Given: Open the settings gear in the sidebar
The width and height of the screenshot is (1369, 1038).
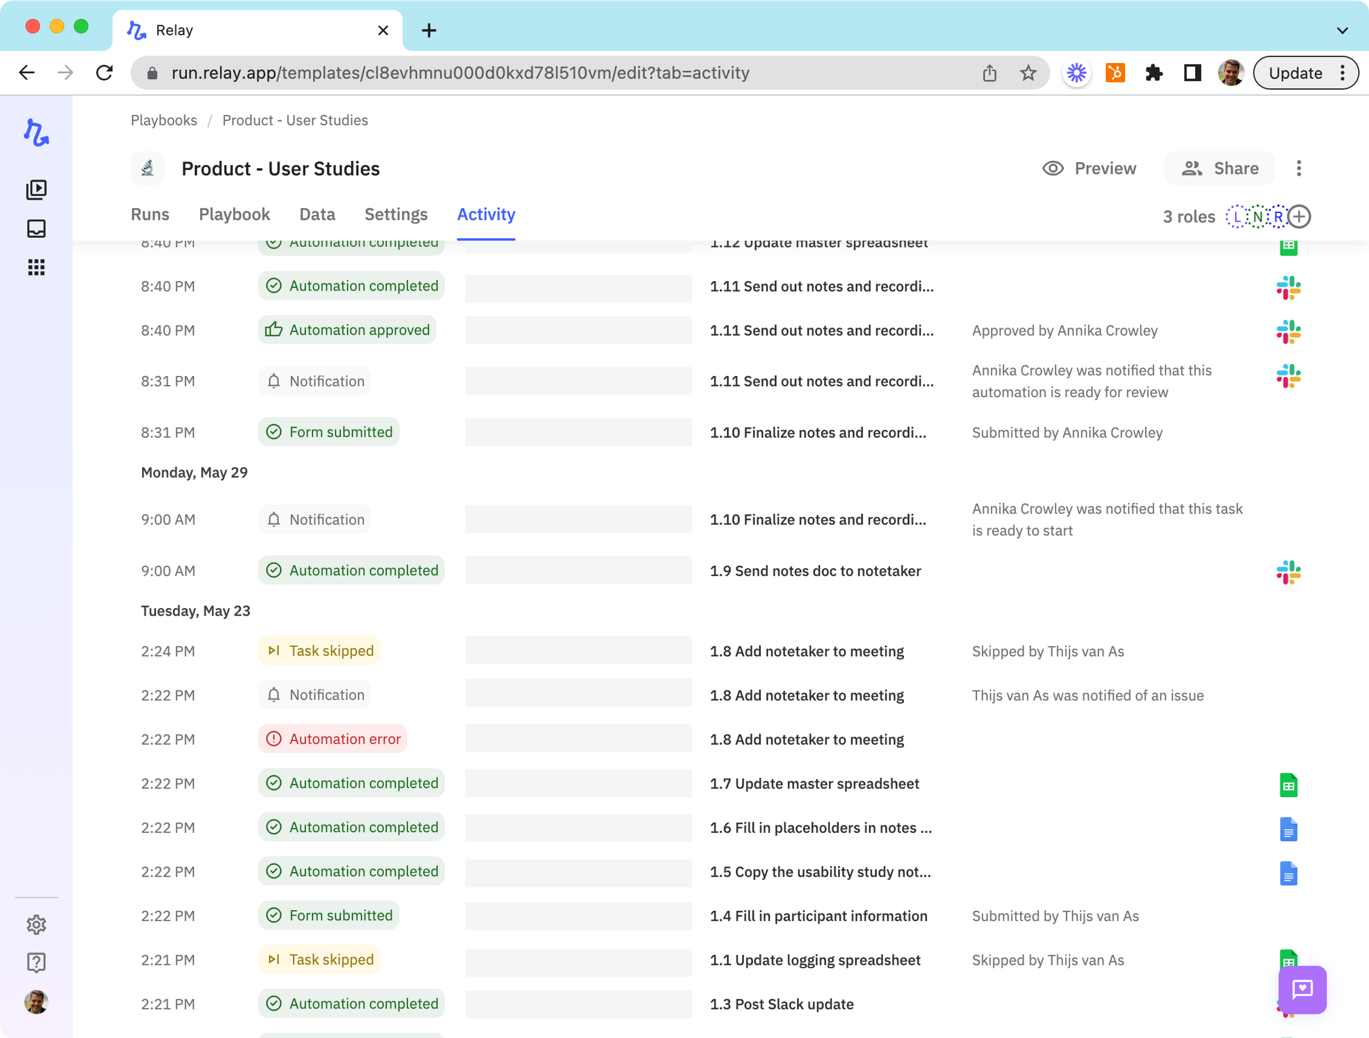Looking at the screenshot, I should (x=36, y=924).
